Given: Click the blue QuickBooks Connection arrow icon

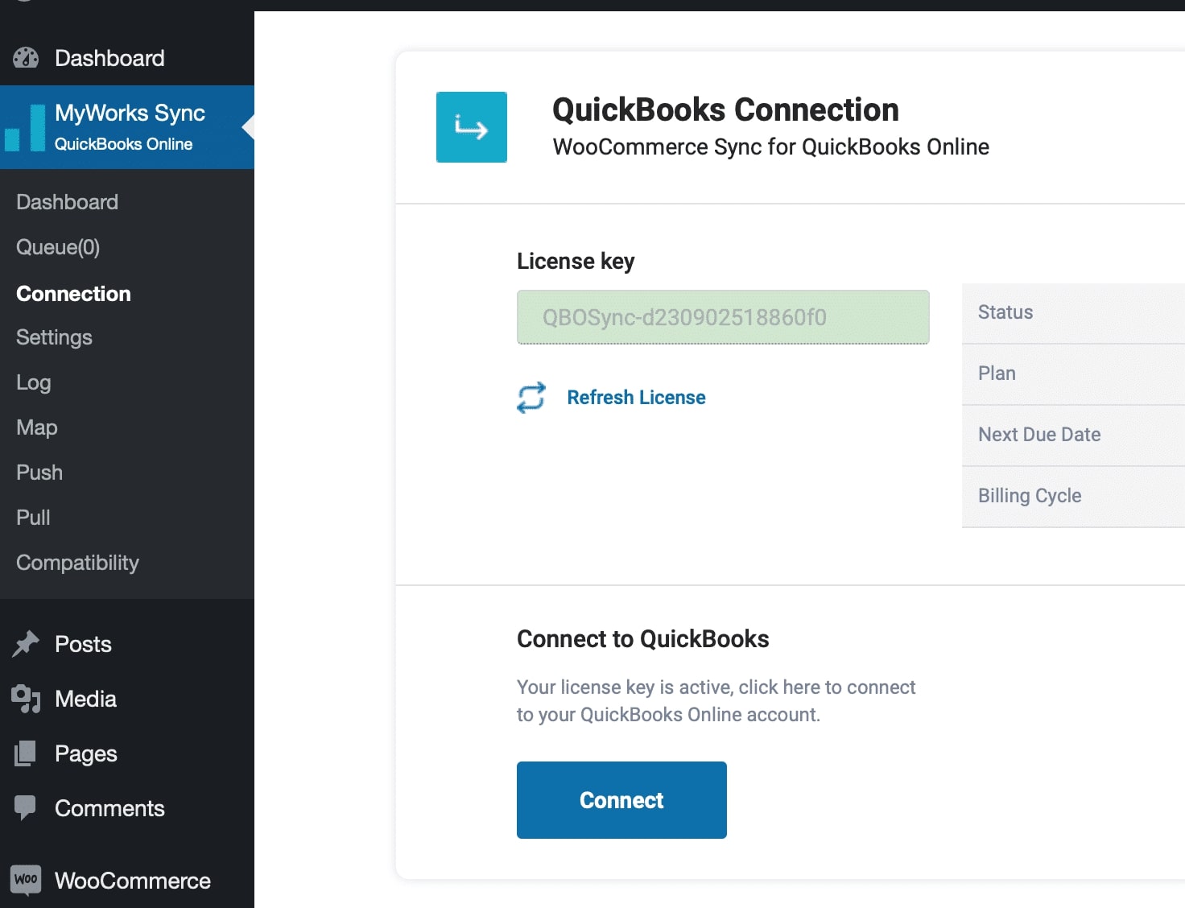Looking at the screenshot, I should [472, 127].
